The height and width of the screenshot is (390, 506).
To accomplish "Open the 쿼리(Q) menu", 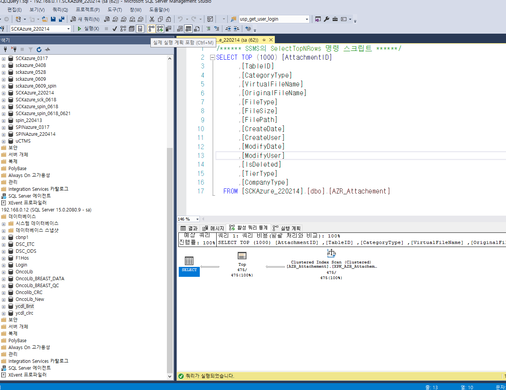I will [60, 10].
